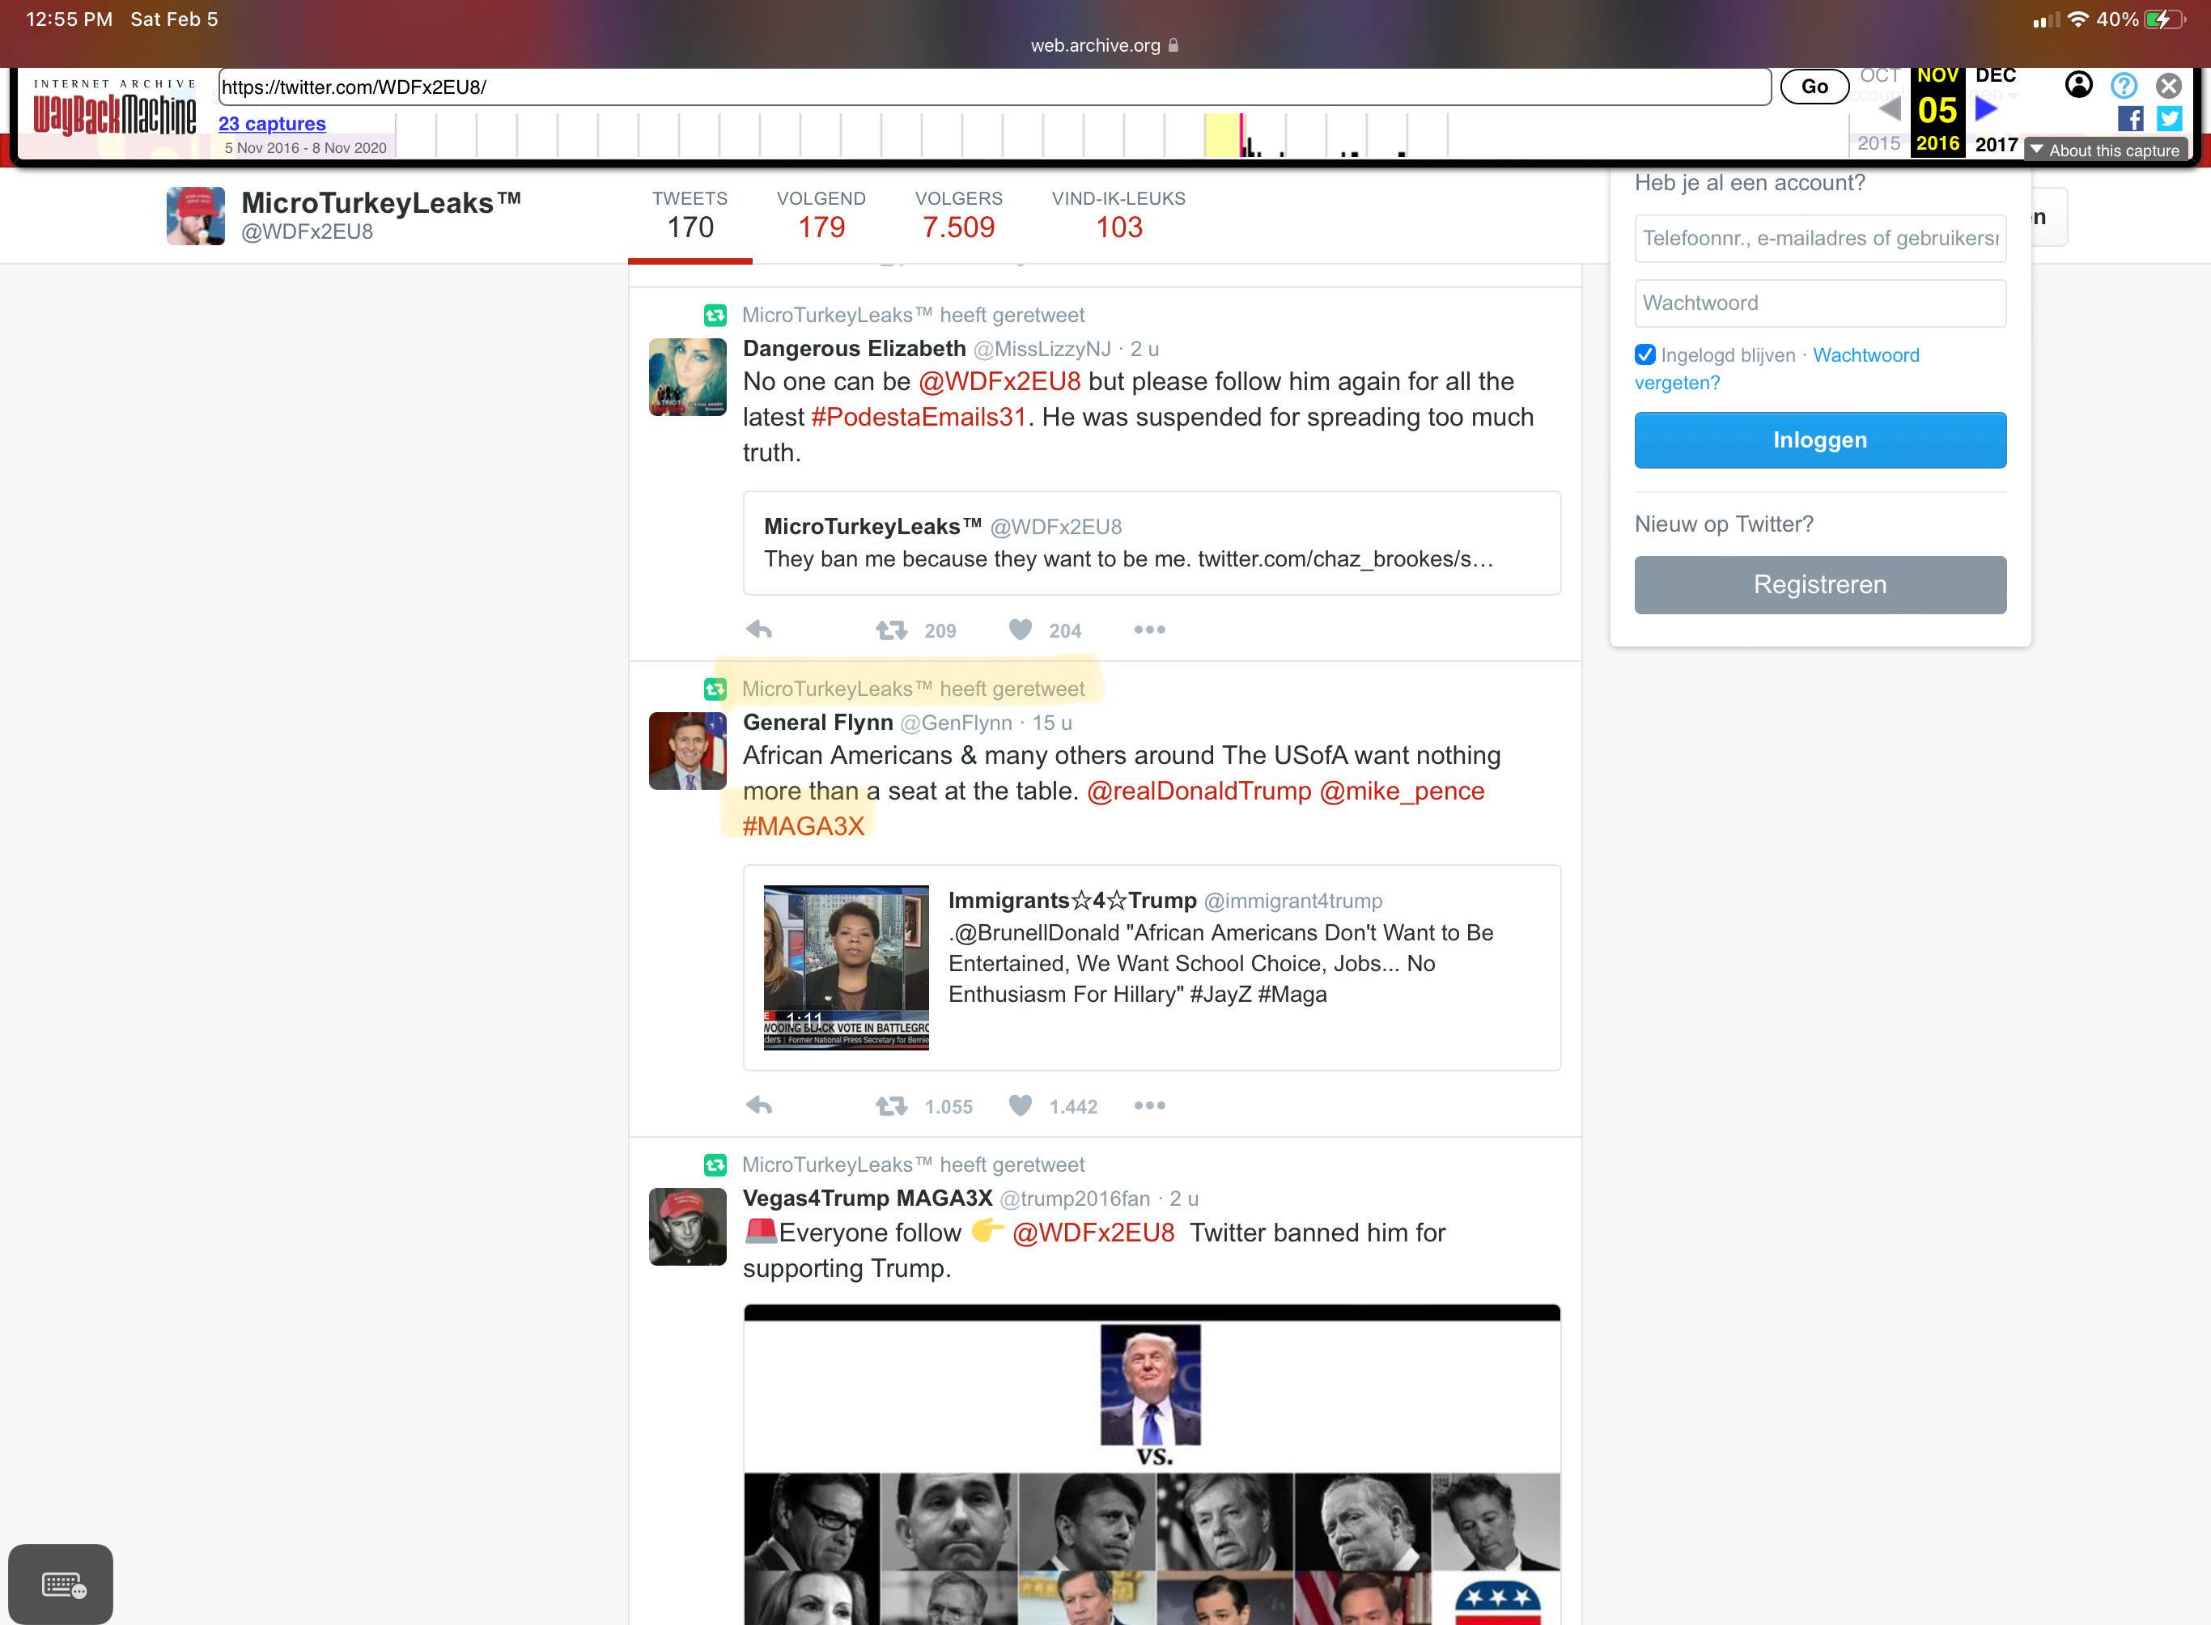Viewport: 2211px width, 1625px height.
Task: Click the Registreren button
Action: click(1819, 584)
